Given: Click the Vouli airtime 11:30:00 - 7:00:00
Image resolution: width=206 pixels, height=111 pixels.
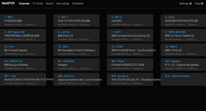Looking at the screenshot, I should tap(182, 24).
